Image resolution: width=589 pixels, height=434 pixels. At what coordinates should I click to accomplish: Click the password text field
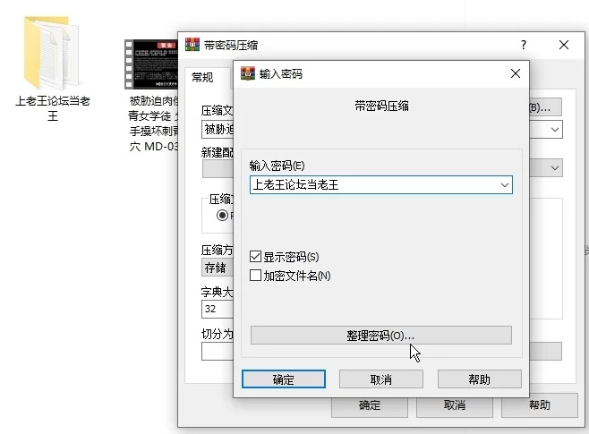click(371, 185)
